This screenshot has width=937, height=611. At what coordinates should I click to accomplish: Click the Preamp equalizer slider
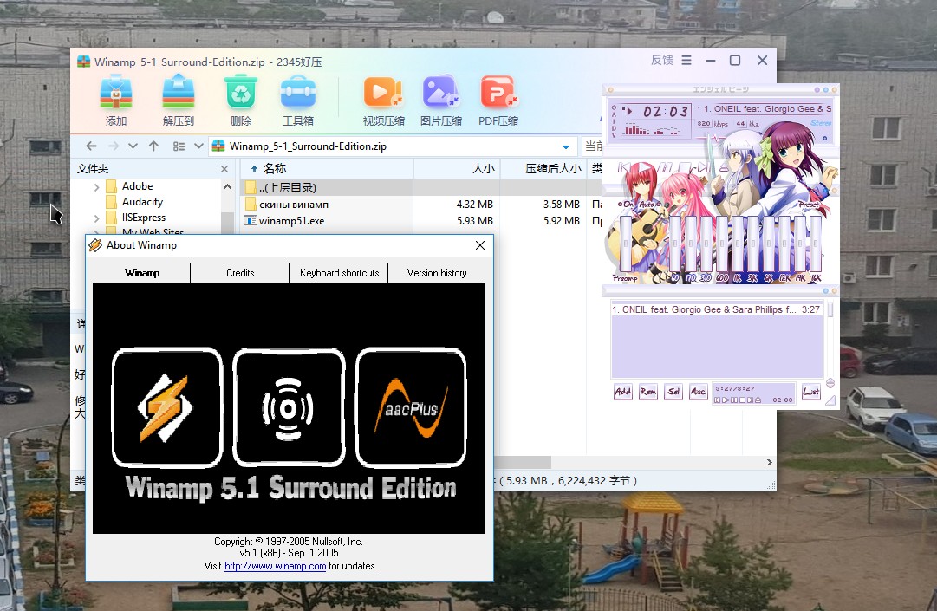626,244
